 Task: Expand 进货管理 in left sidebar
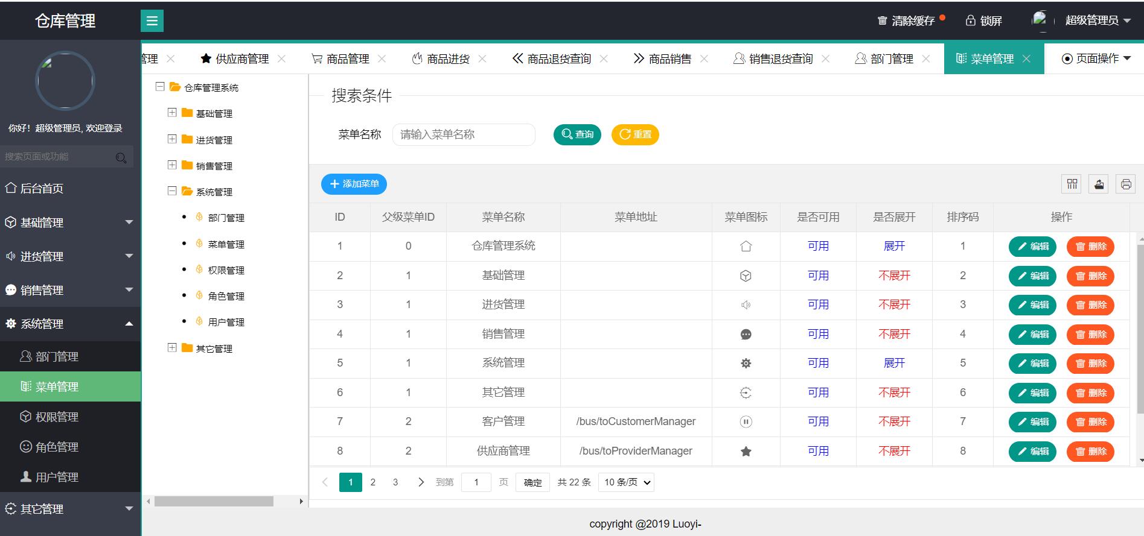click(70, 256)
